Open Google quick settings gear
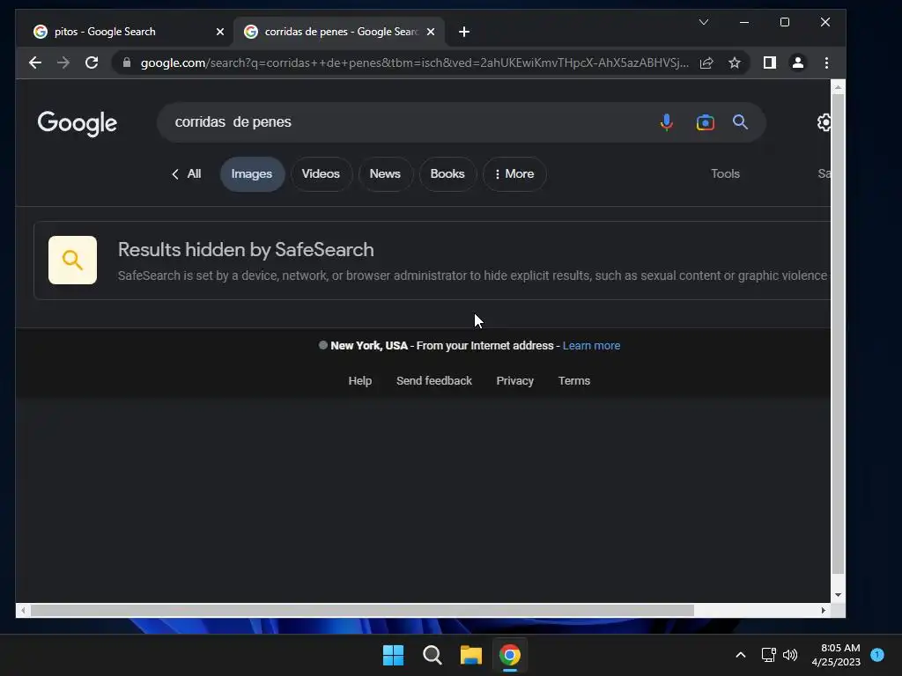The image size is (902, 676). (824, 121)
